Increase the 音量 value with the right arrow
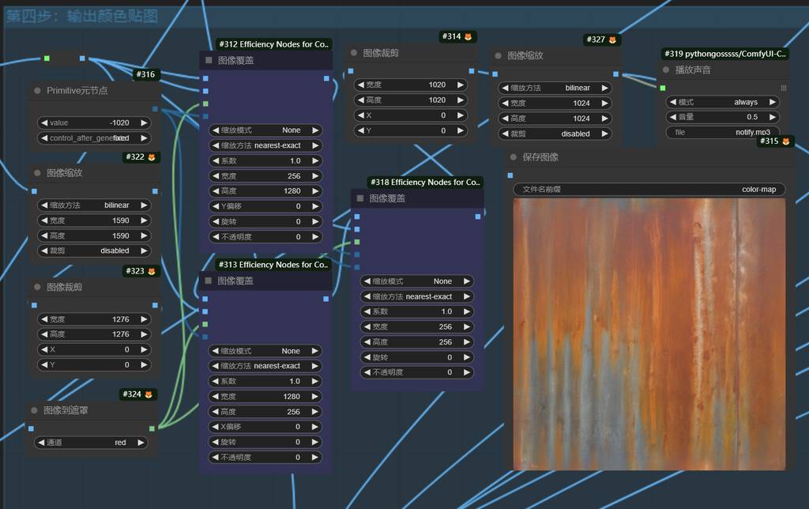Screen dimensions: 809x509 [x=773, y=117]
